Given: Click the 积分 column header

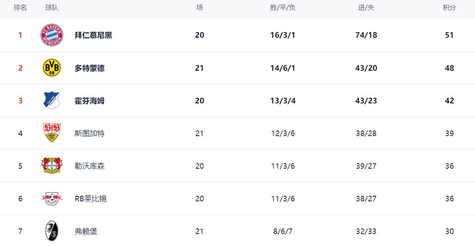Looking at the screenshot, I should tap(449, 8).
